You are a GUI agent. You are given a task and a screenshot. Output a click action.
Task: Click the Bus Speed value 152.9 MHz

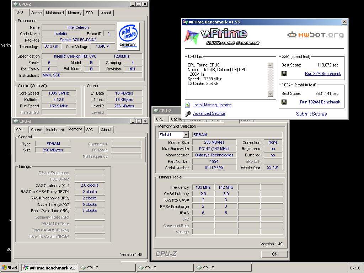[59, 106]
